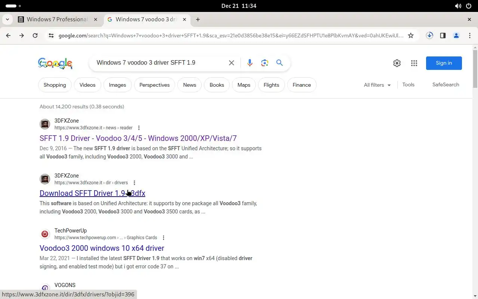Bookmark this page with star icon
This screenshot has height=299, width=478.
click(x=411, y=36)
